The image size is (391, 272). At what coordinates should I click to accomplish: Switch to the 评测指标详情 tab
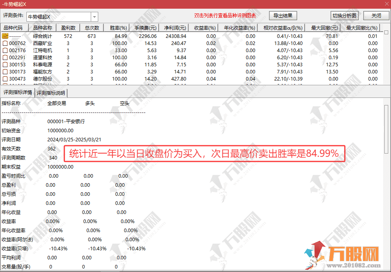coord(18,92)
